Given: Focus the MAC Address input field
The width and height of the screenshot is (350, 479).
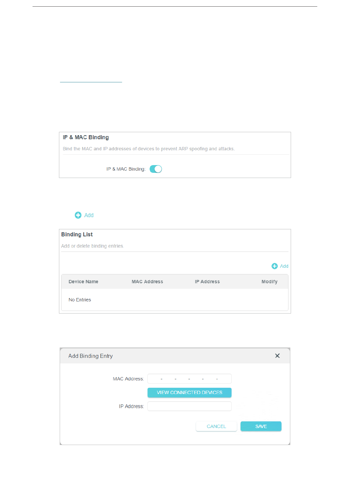Looking at the screenshot, I should [x=189, y=379].
